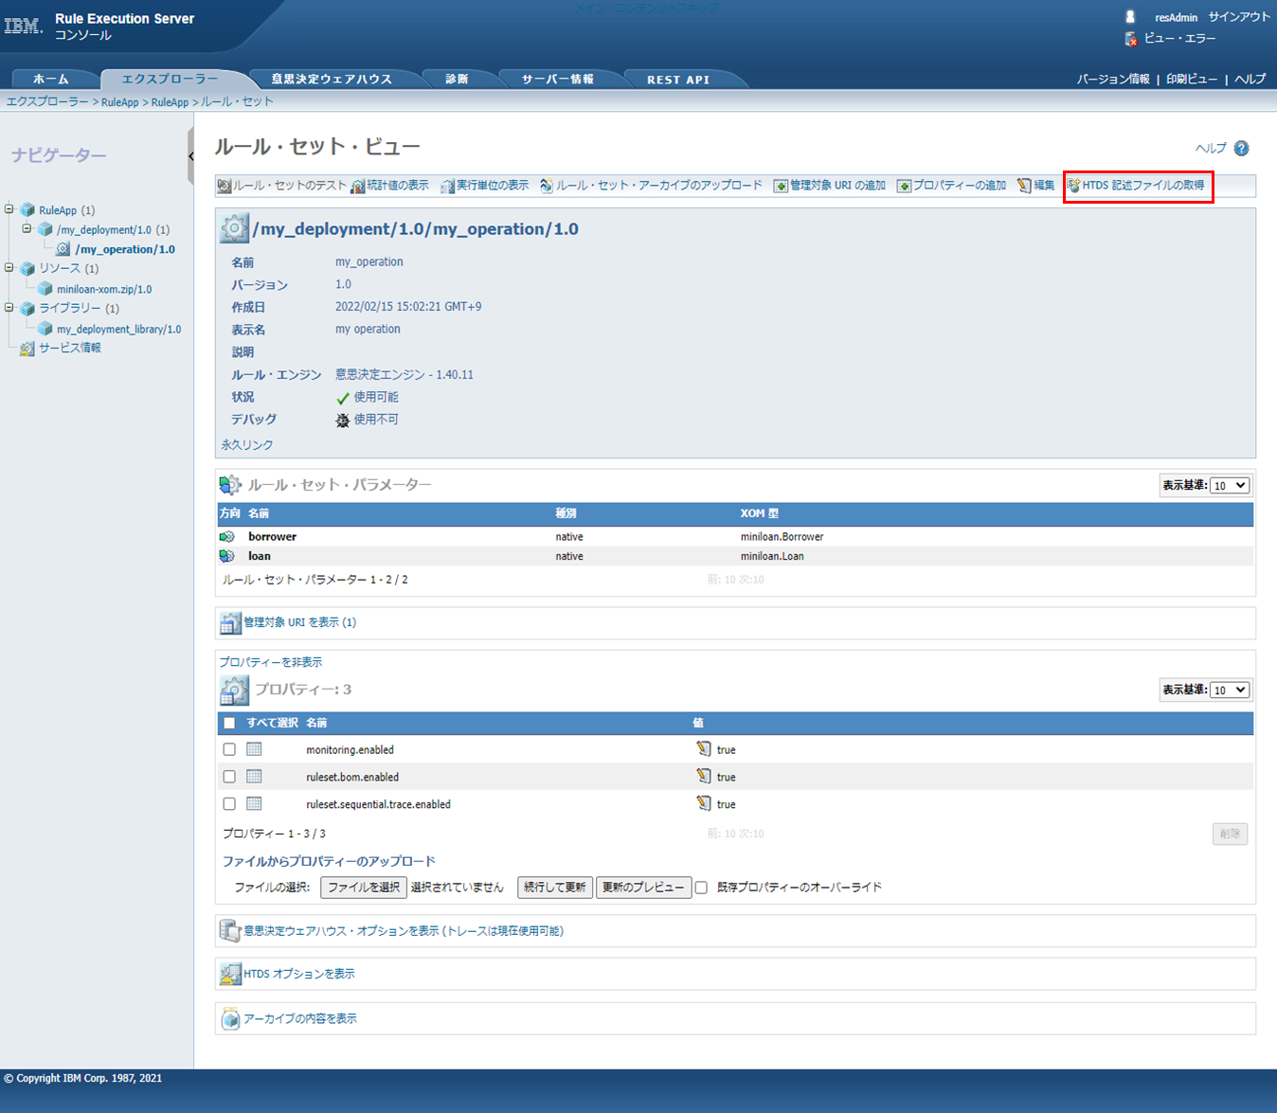Click miniloan.Borrower XOM type cell
The height and width of the screenshot is (1113, 1277).
782,537
